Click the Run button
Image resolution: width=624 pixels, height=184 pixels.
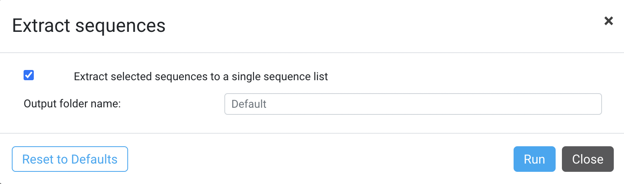coord(534,159)
